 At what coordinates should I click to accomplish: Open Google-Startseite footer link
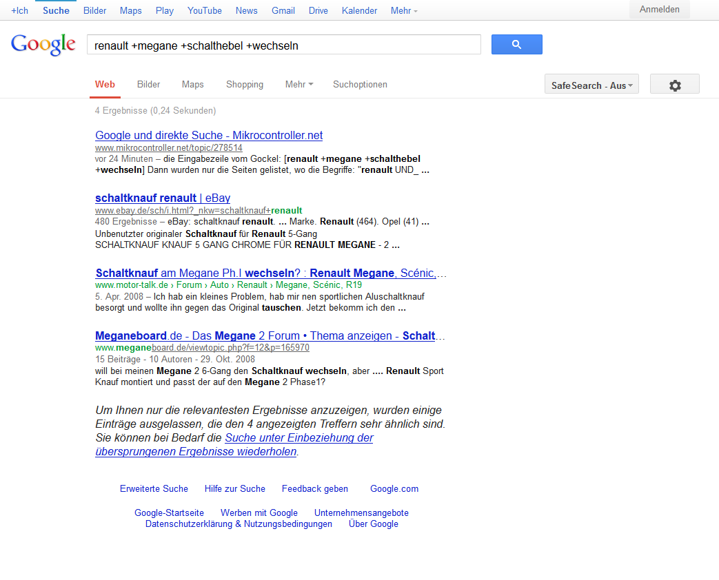point(169,512)
